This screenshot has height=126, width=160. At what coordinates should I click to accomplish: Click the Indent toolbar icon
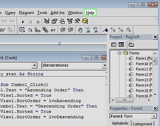click(x=63, y=30)
